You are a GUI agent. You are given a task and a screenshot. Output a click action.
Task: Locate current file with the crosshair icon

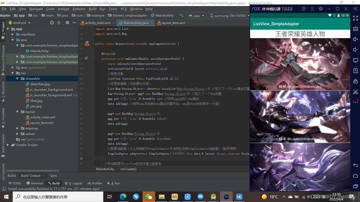pyautogui.click(x=52, y=23)
